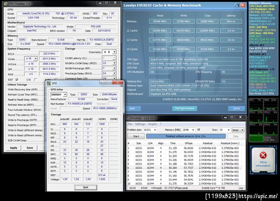
Task: Click the All memory button in LinX
Action: [x=199, y=130]
